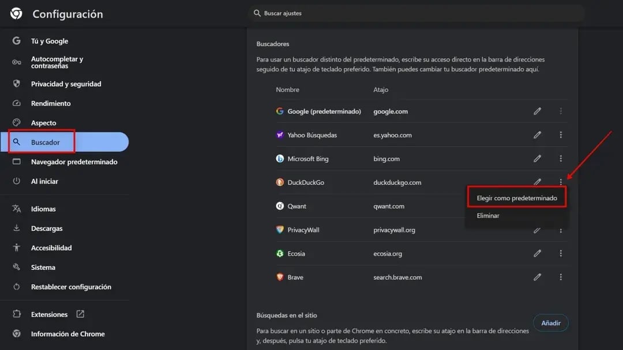Click the key icon for passwords
This screenshot has width=623, height=350.
click(16, 62)
